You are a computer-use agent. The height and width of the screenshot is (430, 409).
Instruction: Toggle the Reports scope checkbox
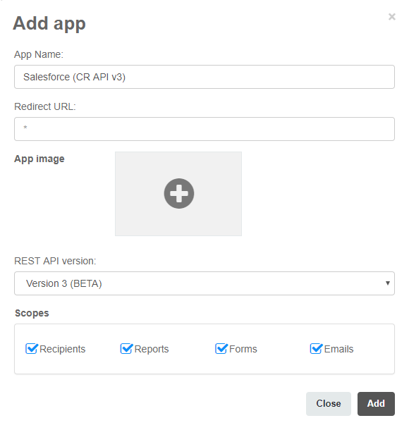pyautogui.click(x=126, y=349)
